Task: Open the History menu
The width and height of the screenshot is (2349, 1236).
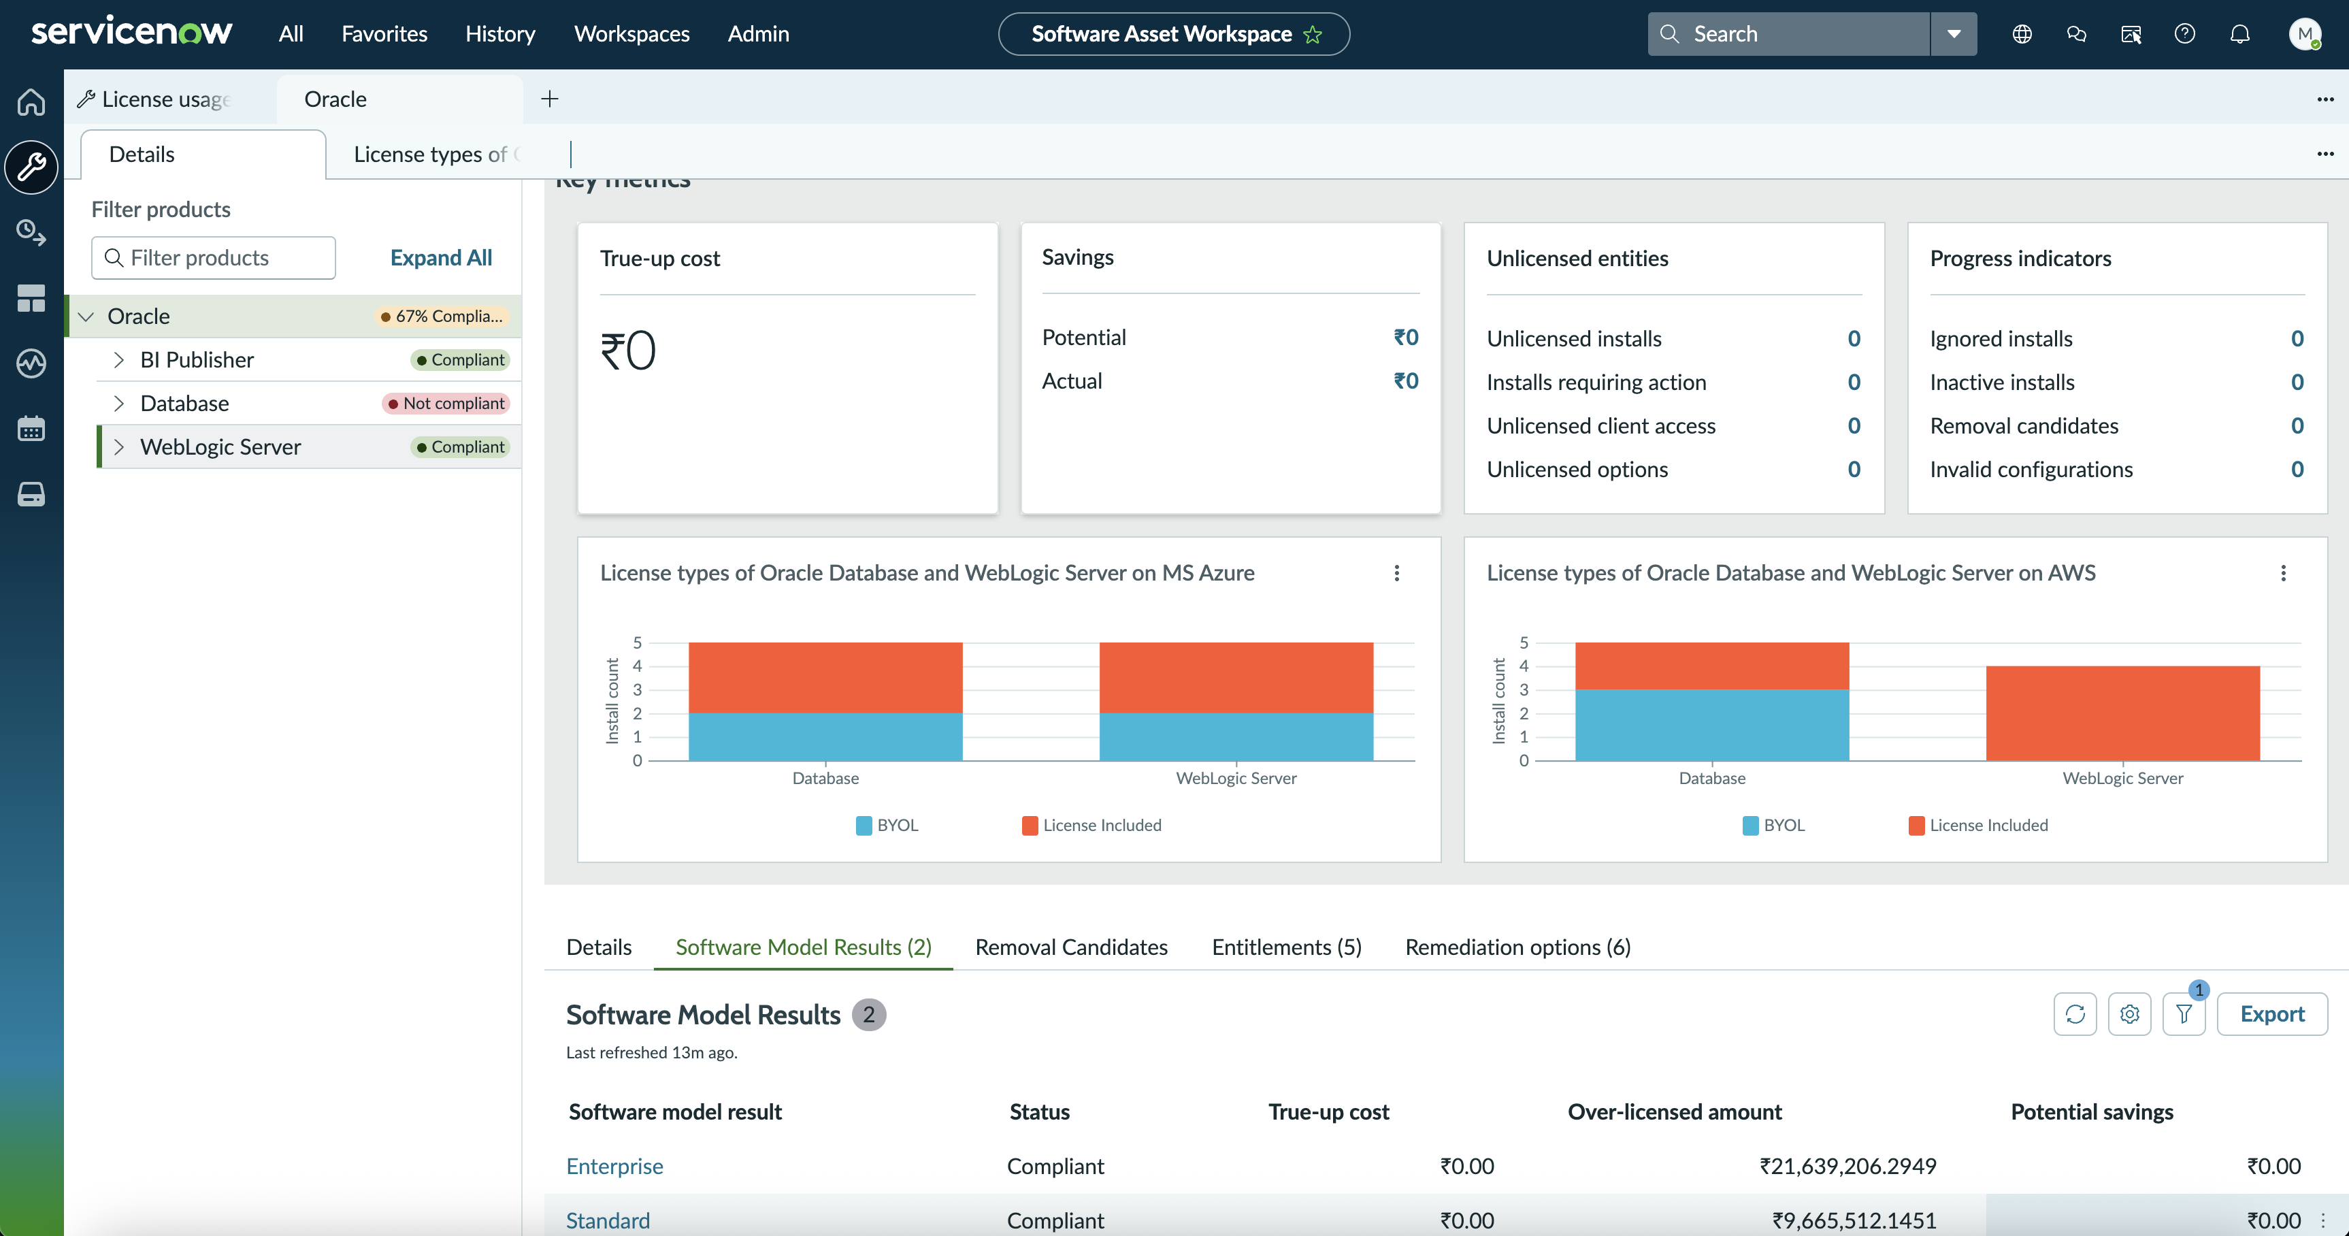Action: (499, 35)
